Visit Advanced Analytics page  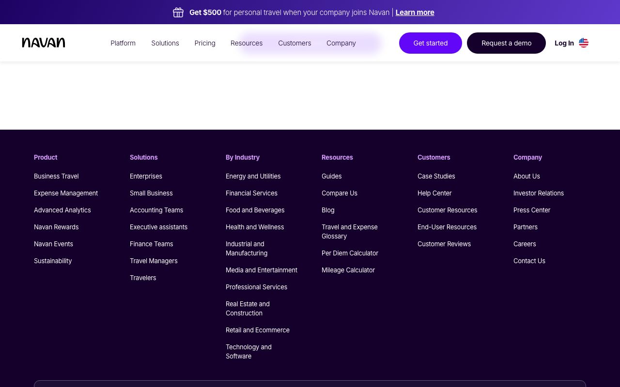click(x=62, y=210)
